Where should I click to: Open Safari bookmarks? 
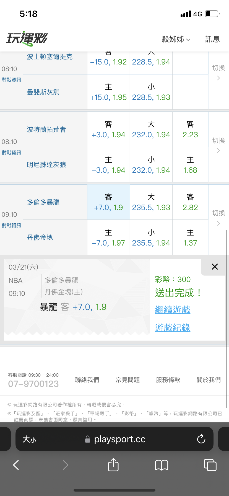[x=162, y=465]
